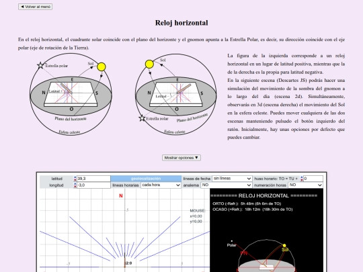Screen dimensions: 363x272
Task: Click the ORTO sunrise time line
Action: (247, 203)
